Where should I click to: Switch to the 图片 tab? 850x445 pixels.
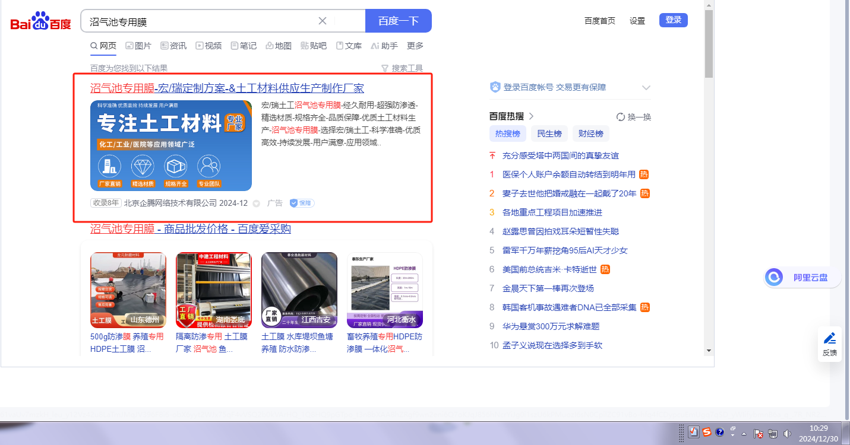click(x=138, y=46)
